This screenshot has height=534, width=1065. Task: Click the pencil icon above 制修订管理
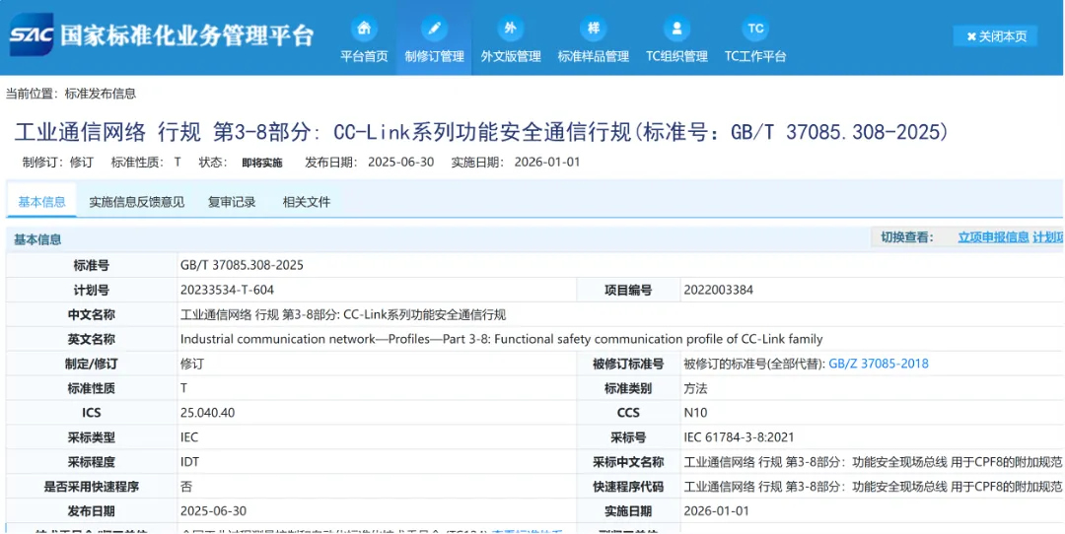(434, 29)
